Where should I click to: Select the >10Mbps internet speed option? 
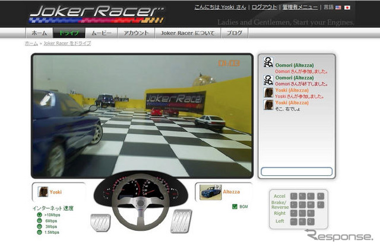(39, 215)
